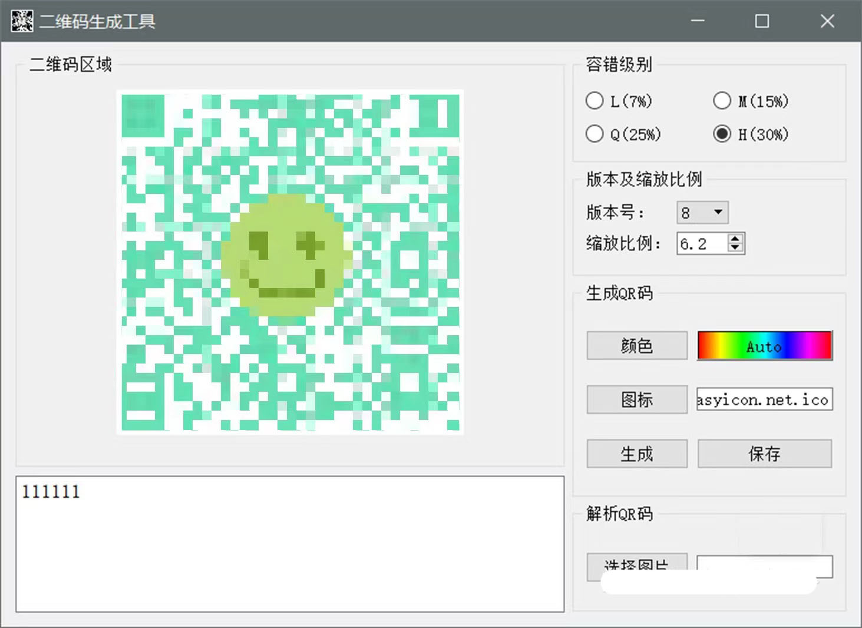862x628 pixels.
Task: Click the 生成 generate button
Action: pyautogui.click(x=637, y=454)
